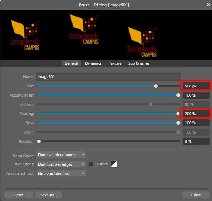Click the Name field containing Image501

click(108, 77)
